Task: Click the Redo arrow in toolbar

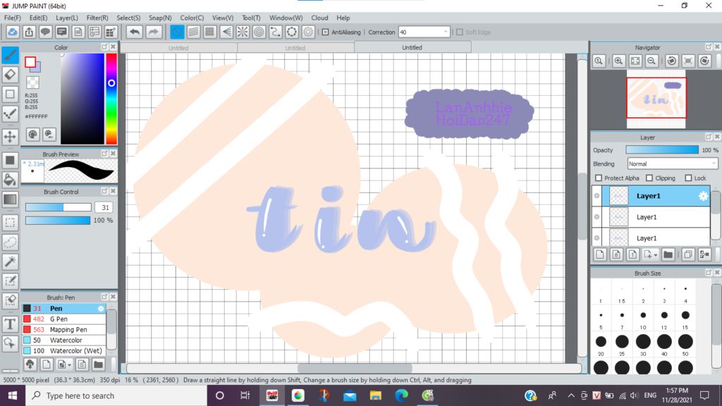Action: coord(153,32)
